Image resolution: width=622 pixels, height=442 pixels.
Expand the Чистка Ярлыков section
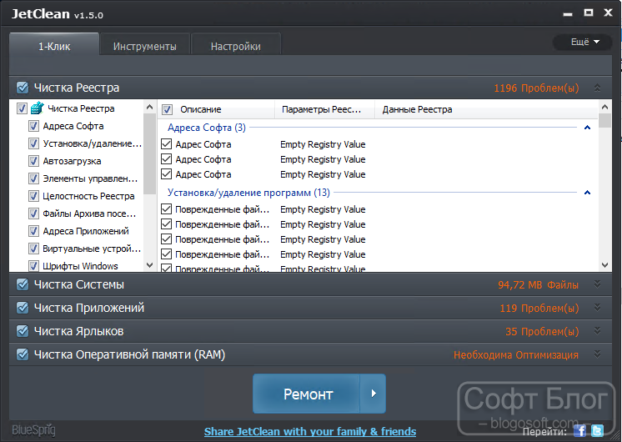pos(597,331)
